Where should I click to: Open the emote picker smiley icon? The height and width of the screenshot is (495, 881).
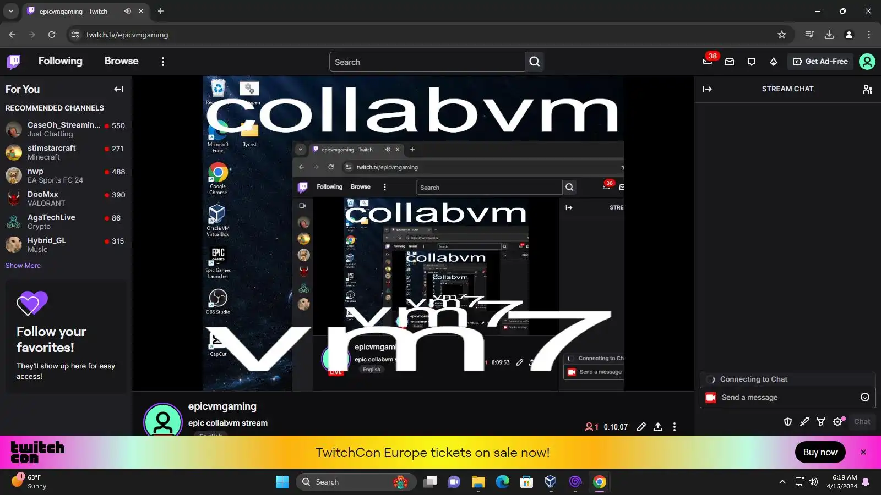tap(865, 397)
